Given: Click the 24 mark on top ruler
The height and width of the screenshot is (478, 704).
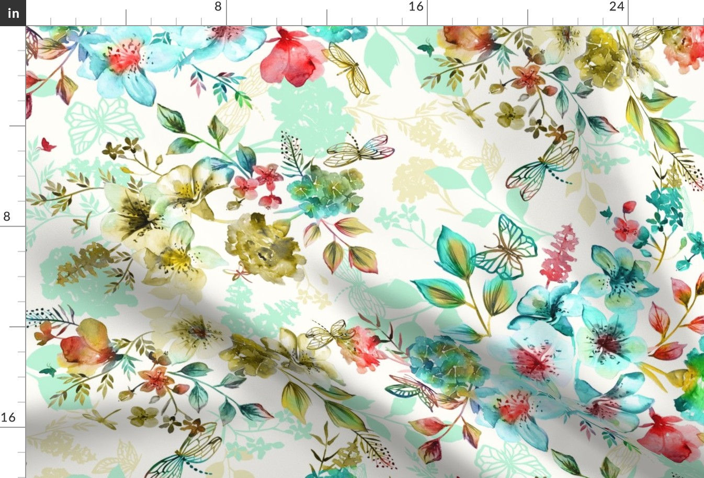Looking at the screenshot, I should [617, 7].
